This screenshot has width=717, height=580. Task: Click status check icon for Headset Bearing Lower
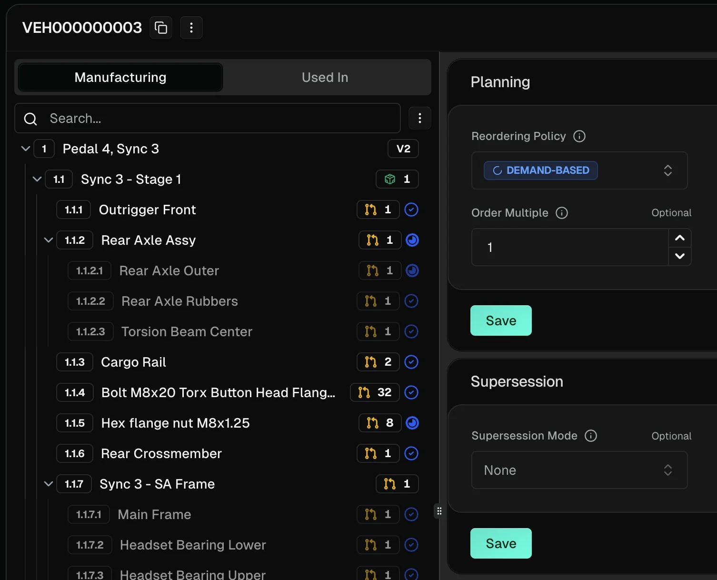[x=411, y=545]
